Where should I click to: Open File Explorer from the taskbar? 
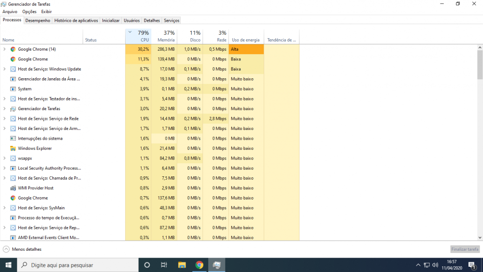[x=182, y=265]
